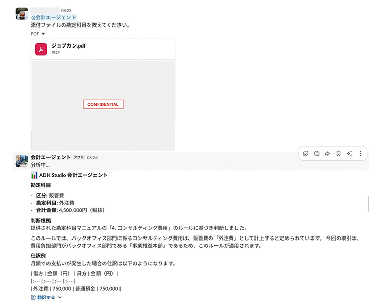Add a reaction with the emoji icon

point(305,154)
